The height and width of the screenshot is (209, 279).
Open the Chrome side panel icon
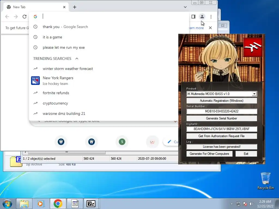tap(193, 17)
